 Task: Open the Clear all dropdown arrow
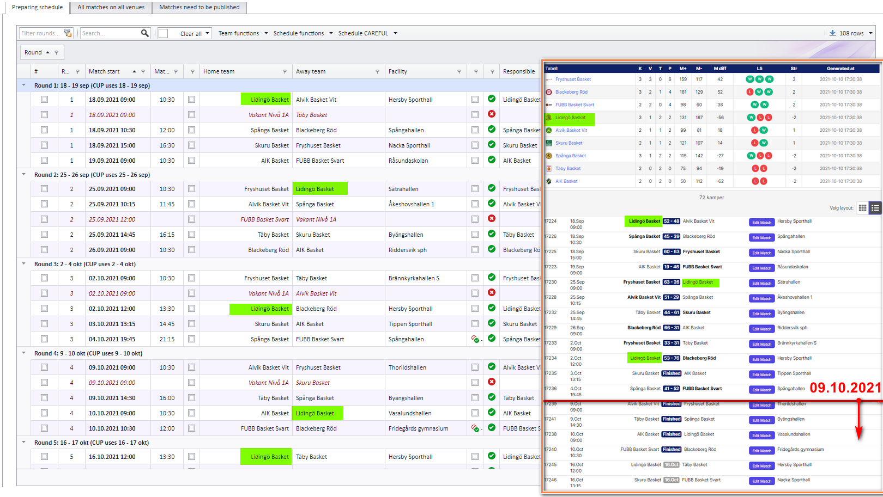coord(208,33)
